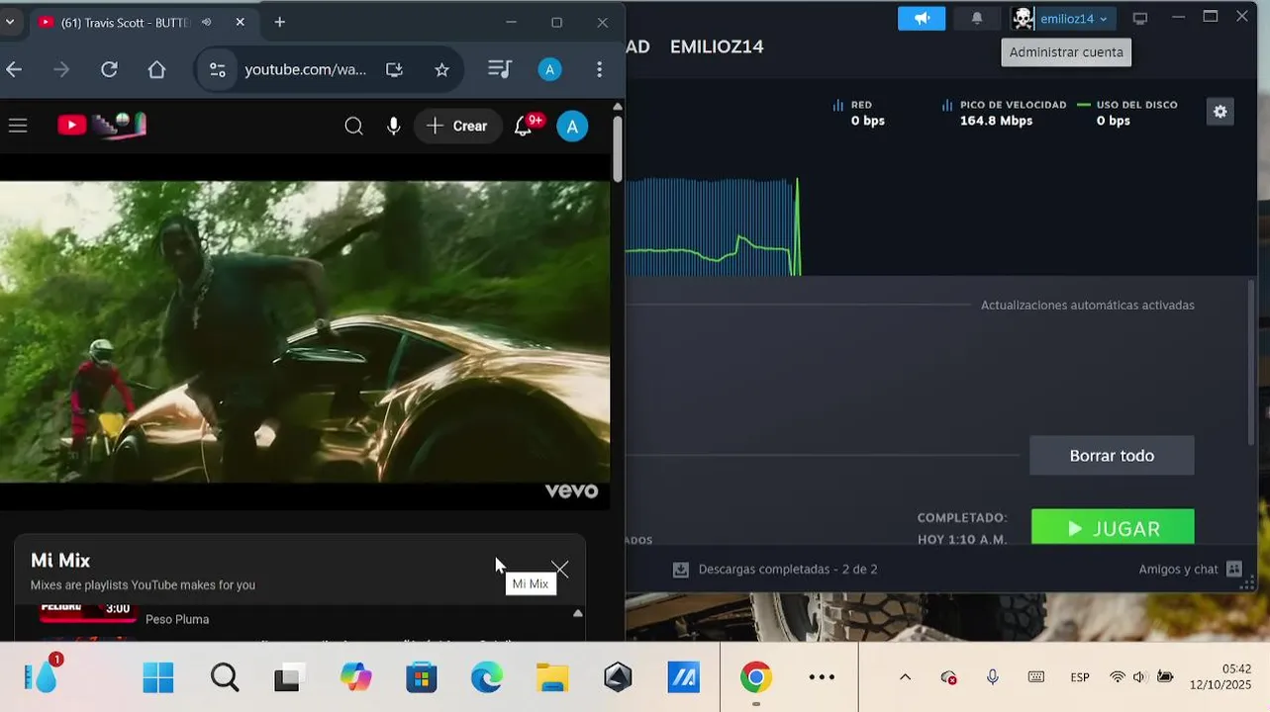This screenshot has height=712, width=1270.
Task: Show more taskbar apps with three dots
Action: point(822,677)
